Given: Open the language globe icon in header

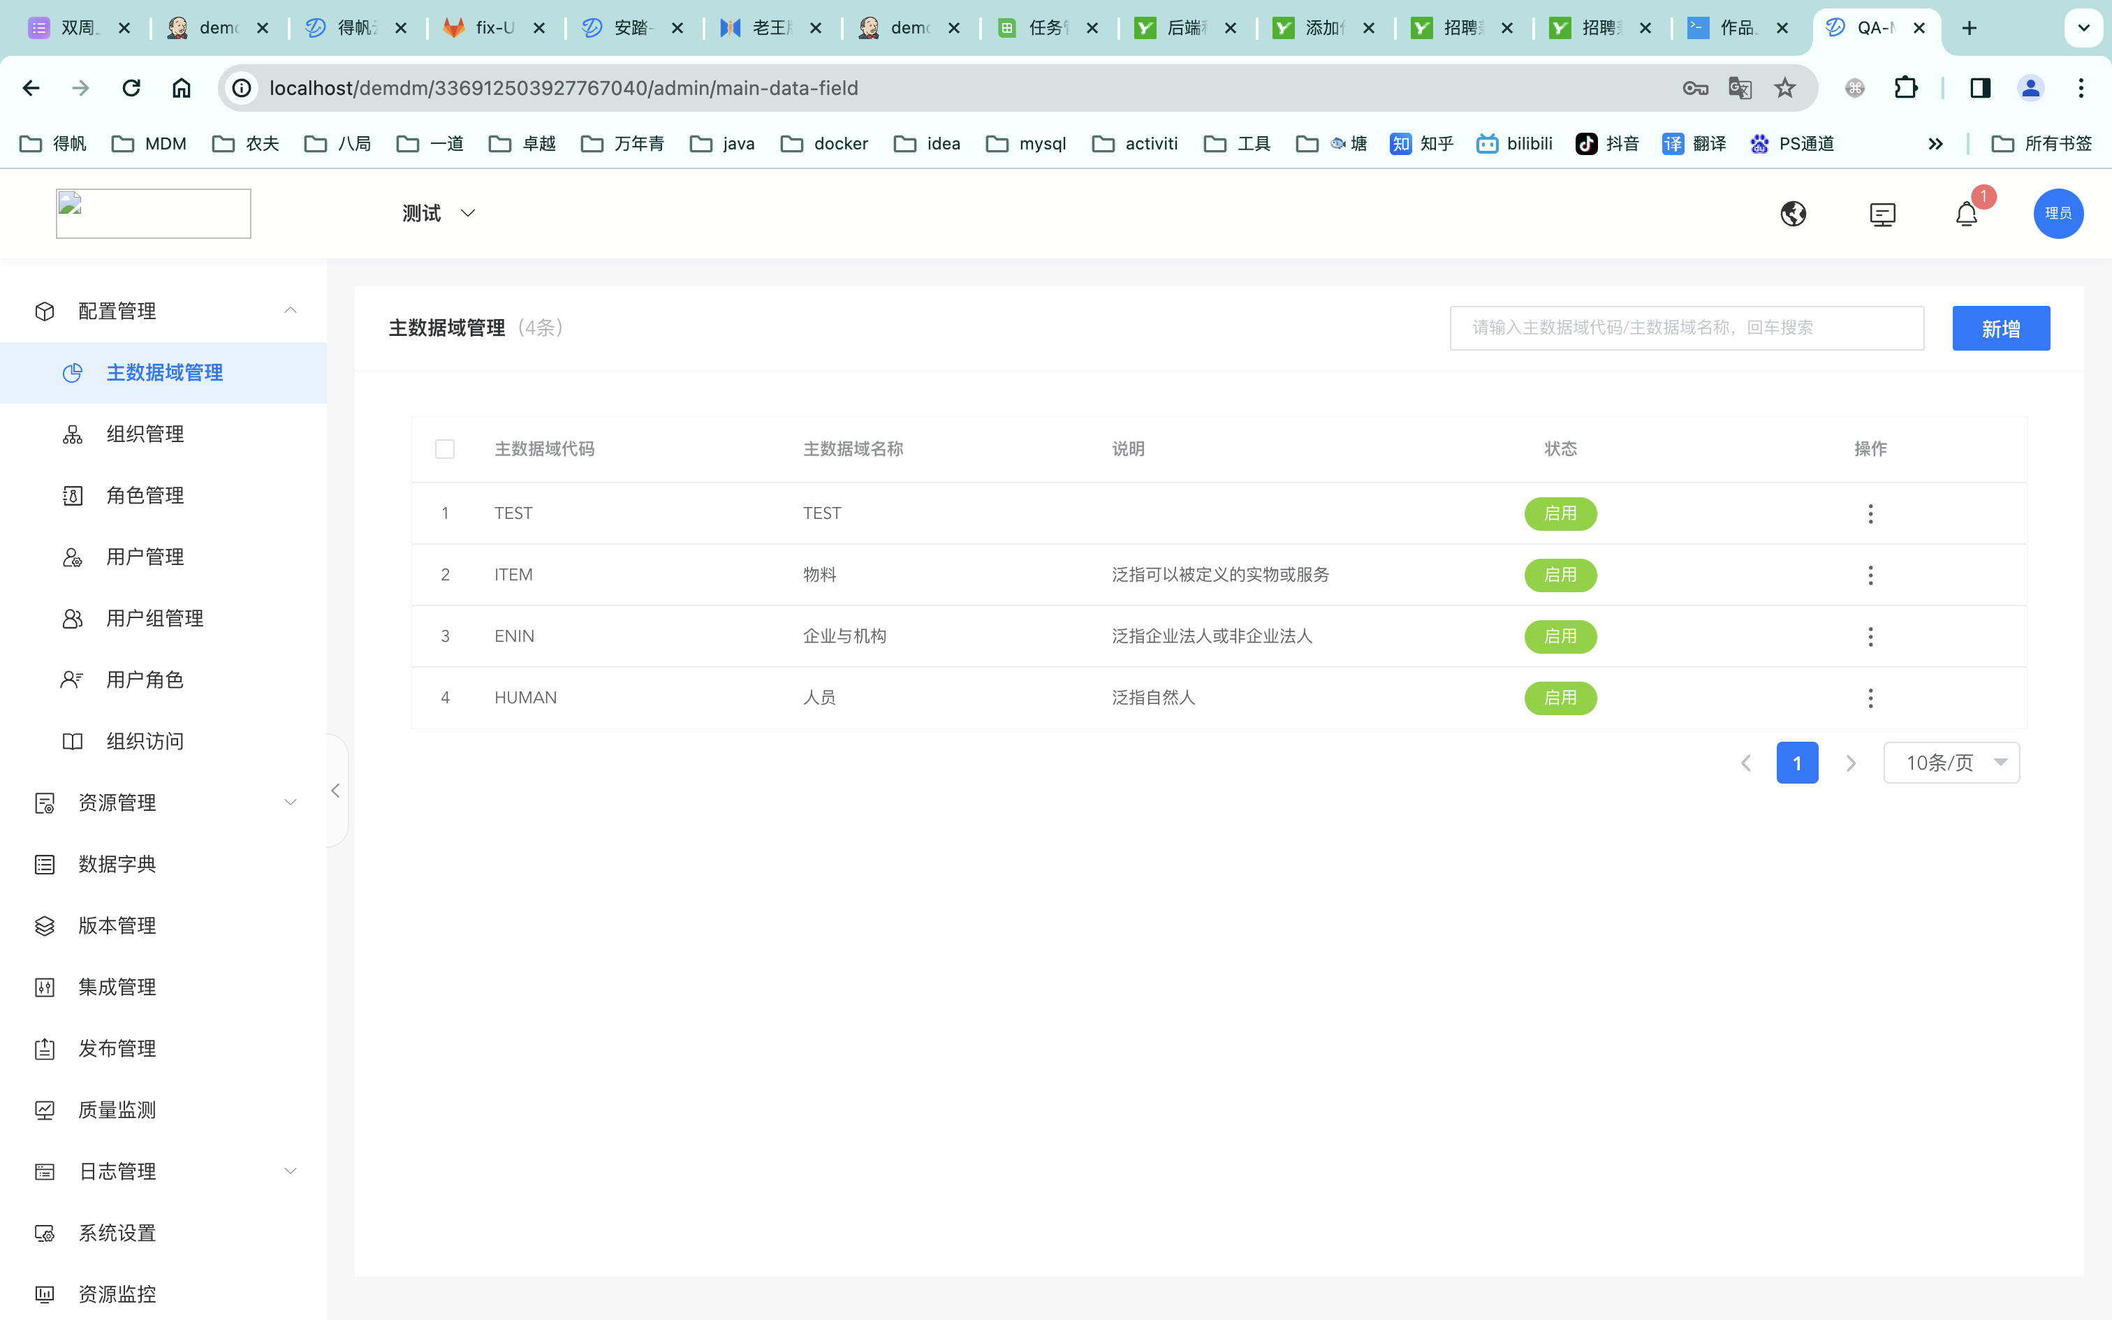Looking at the screenshot, I should click(x=1794, y=214).
